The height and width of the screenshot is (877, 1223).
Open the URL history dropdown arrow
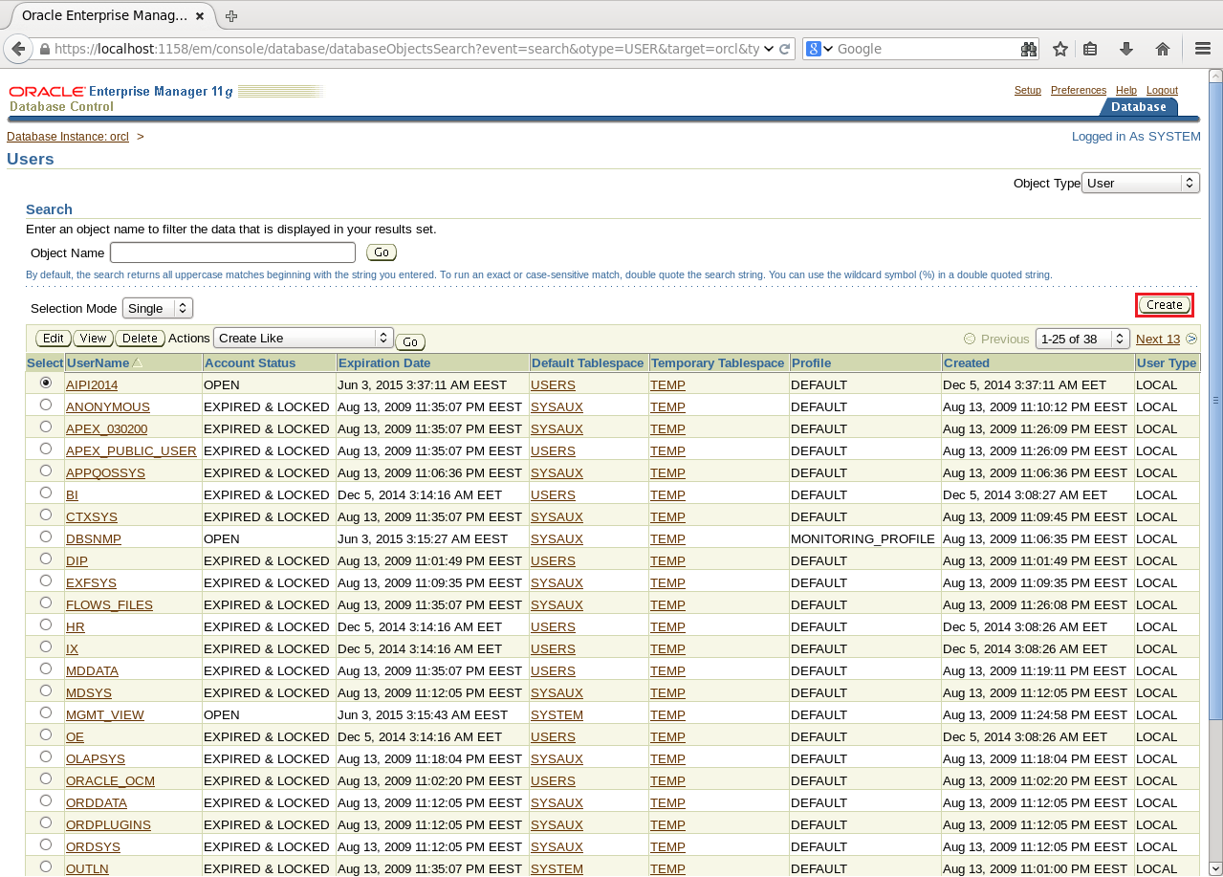click(769, 49)
